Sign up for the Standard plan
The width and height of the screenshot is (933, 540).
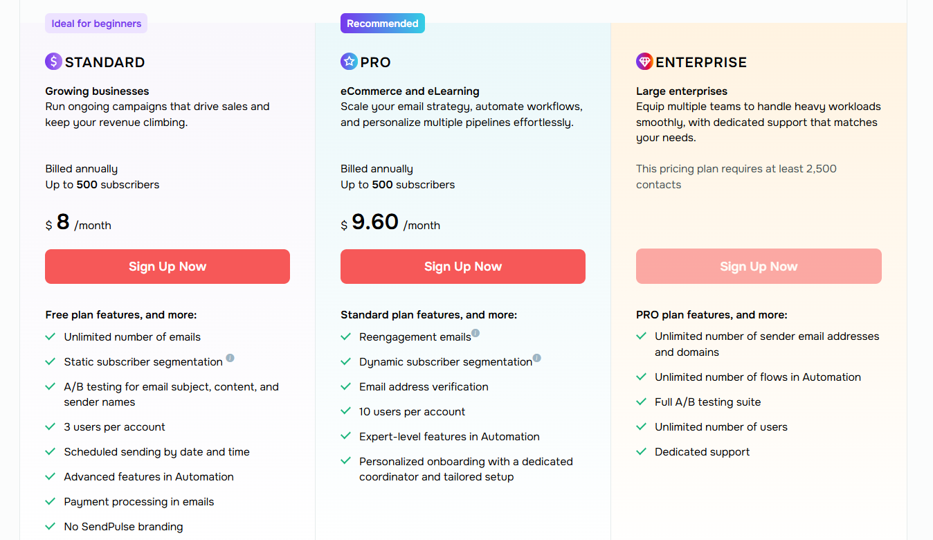click(167, 267)
